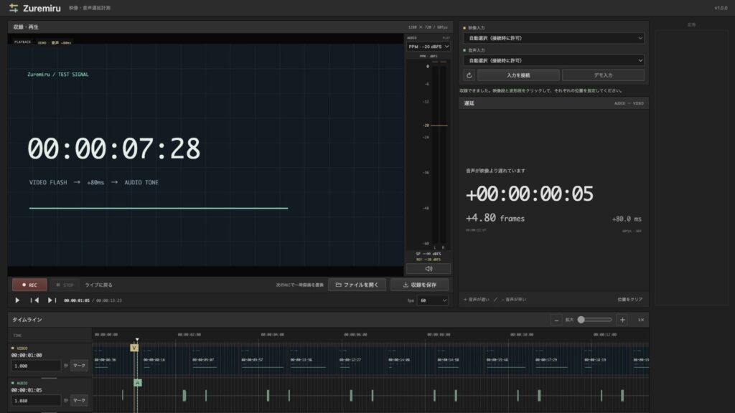Open a file with ファイルを開く

(x=357, y=285)
